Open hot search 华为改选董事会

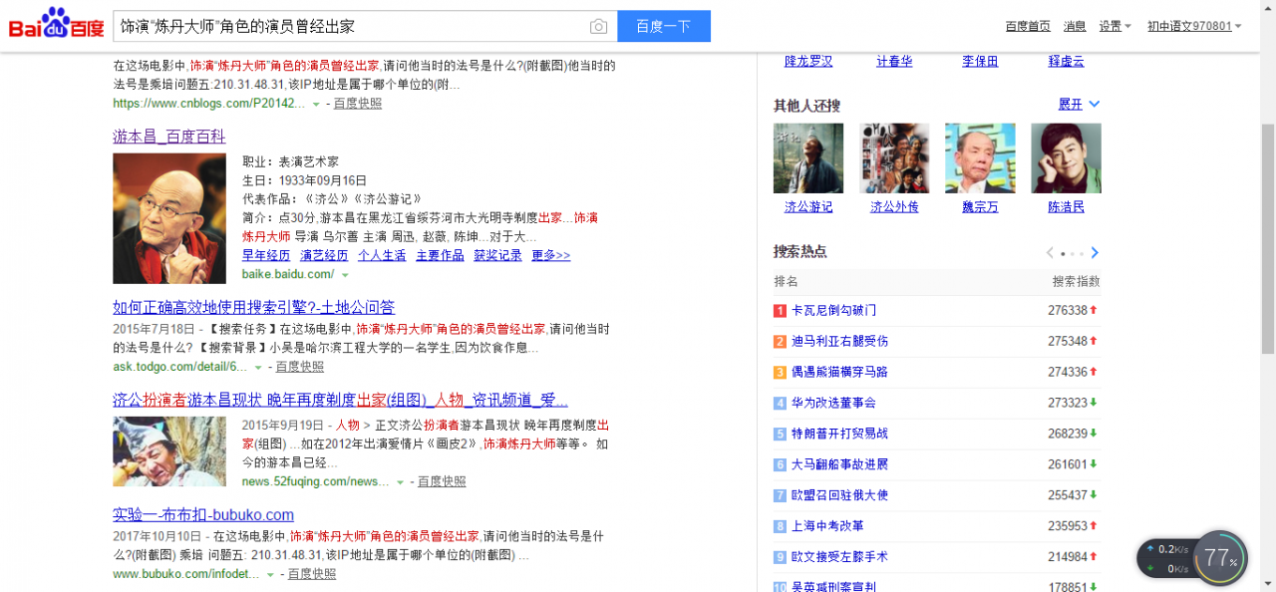(x=833, y=403)
